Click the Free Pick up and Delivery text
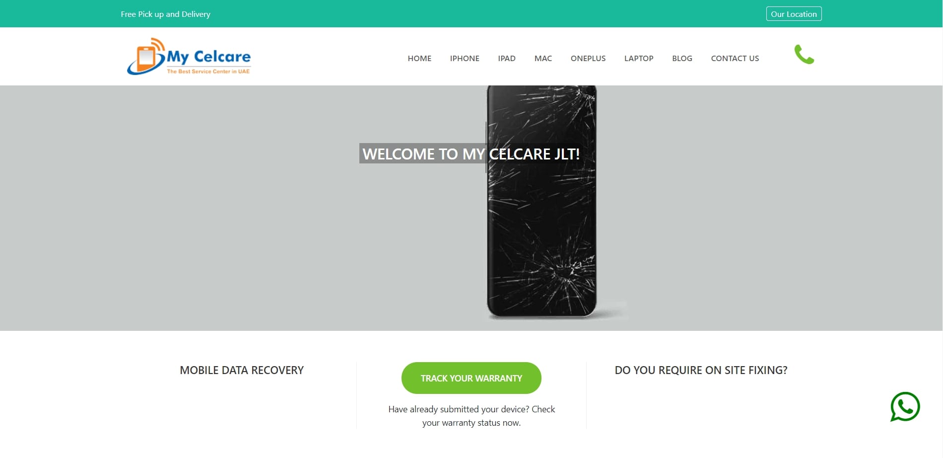Image resolution: width=943 pixels, height=458 pixels. (165, 14)
